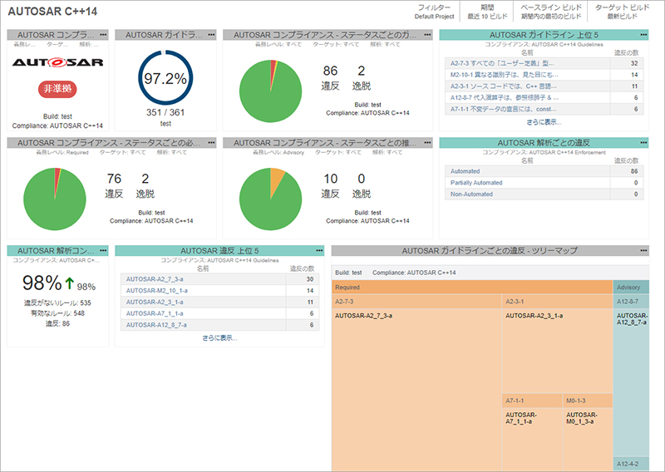Click pie chart in Required ステータスごとの必 widget
The image size is (665, 472).
pyautogui.click(x=55, y=199)
